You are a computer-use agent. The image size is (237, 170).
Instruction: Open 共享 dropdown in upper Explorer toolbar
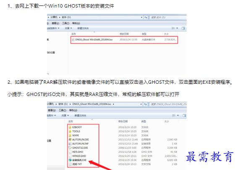(x=68, y=28)
